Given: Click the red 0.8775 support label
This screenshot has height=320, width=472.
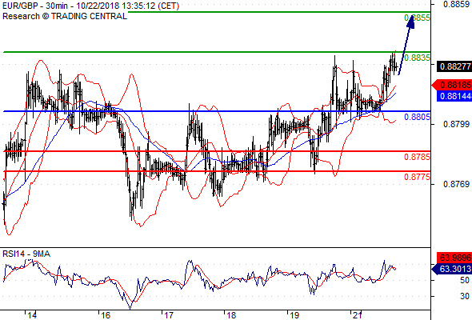Looking at the screenshot, I should [417, 177].
